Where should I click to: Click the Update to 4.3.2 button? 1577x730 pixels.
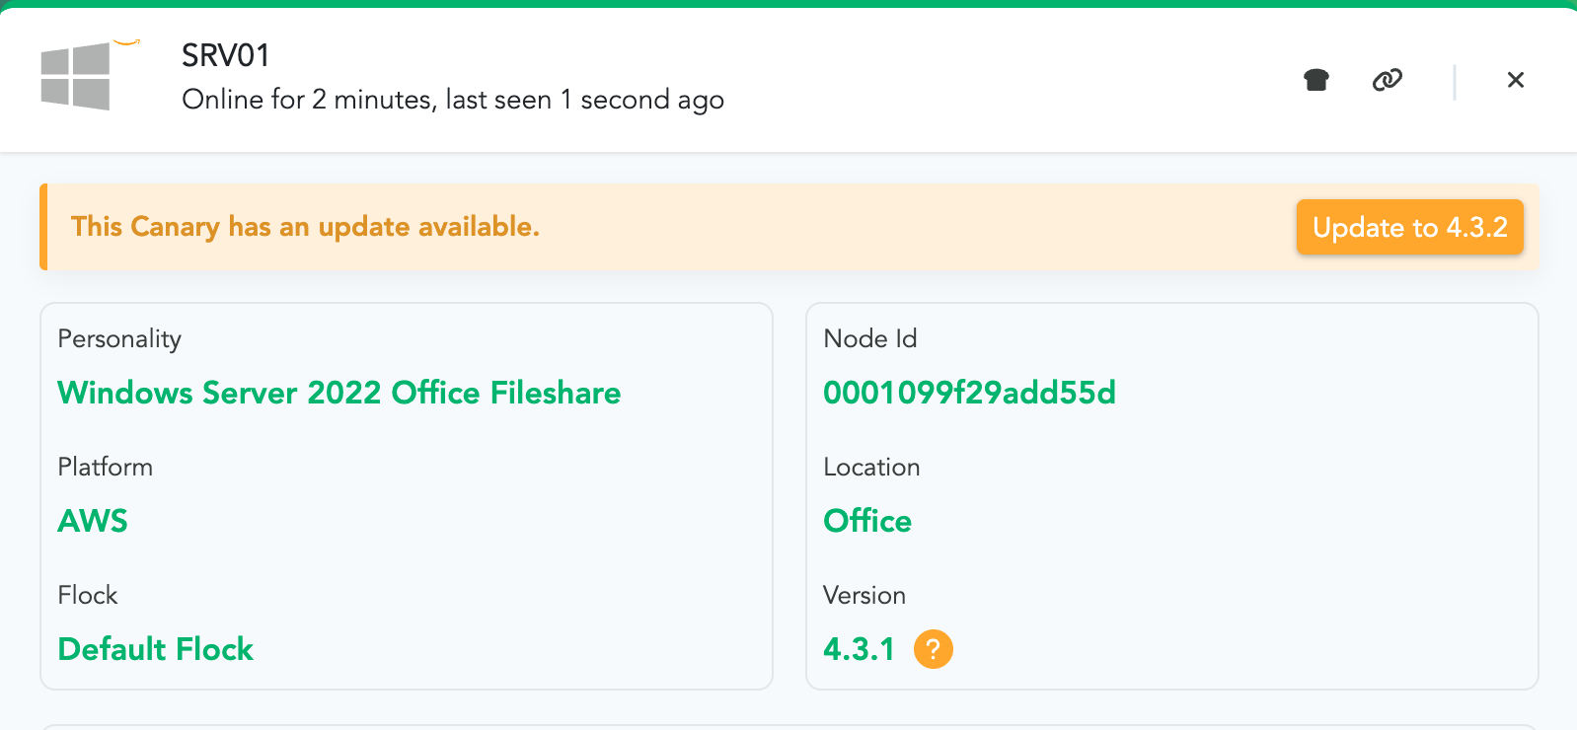tap(1410, 227)
